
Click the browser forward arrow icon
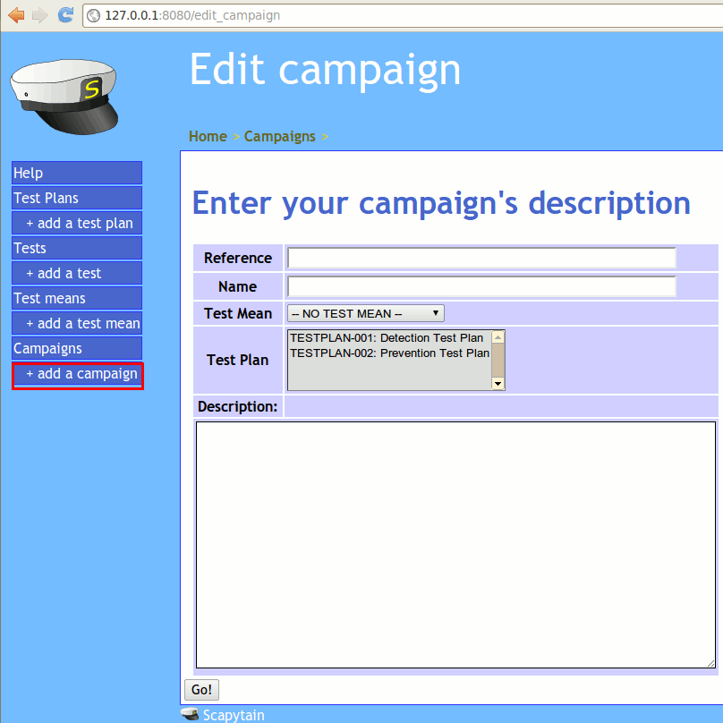coord(39,15)
